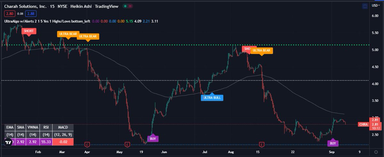Click the red 2.80 sell price box
384x157 pixels.
(9, 14)
